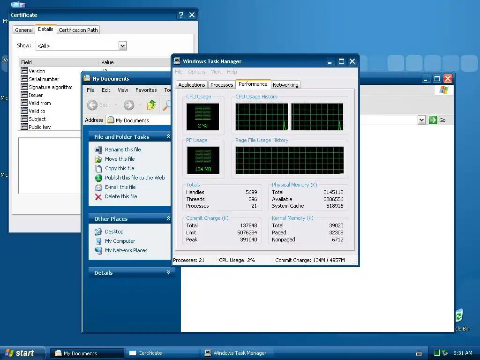The width and height of the screenshot is (480, 360).
Task: Click the Task Manager CPU tray icon
Action: 437,353
